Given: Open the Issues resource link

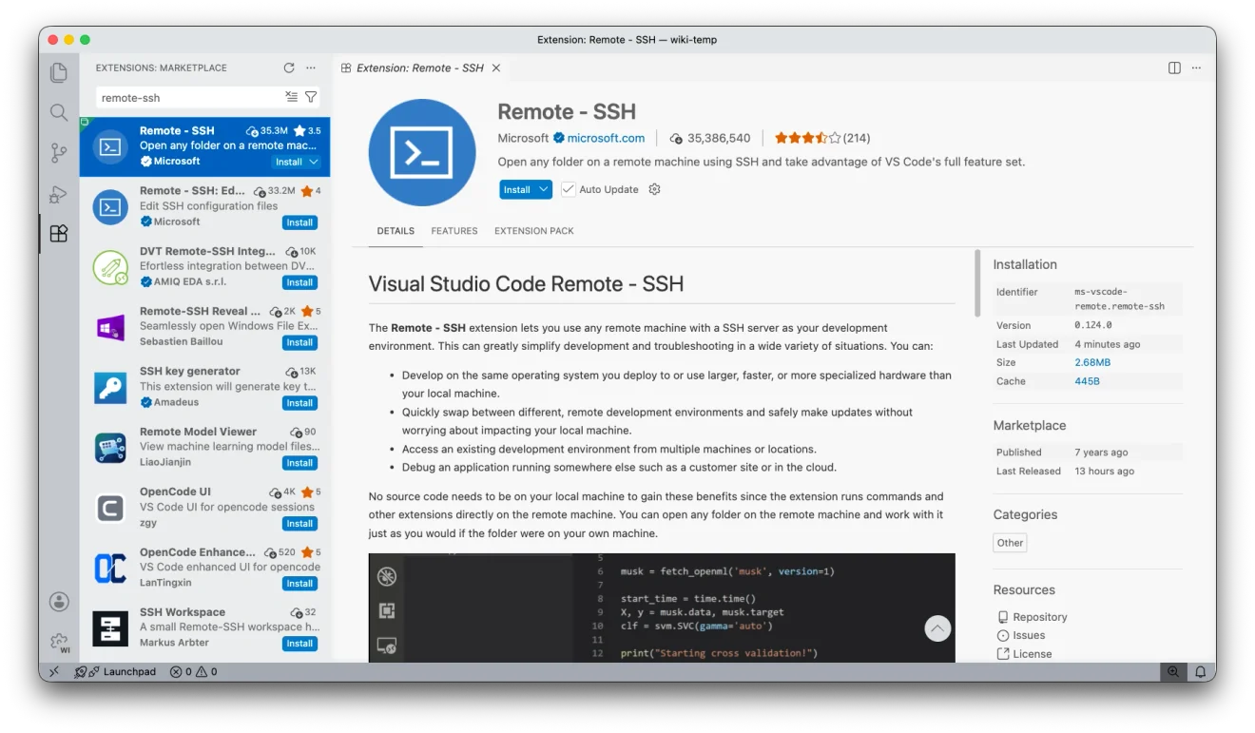Looking at the screenshot, I should [x=1029, y=635].
